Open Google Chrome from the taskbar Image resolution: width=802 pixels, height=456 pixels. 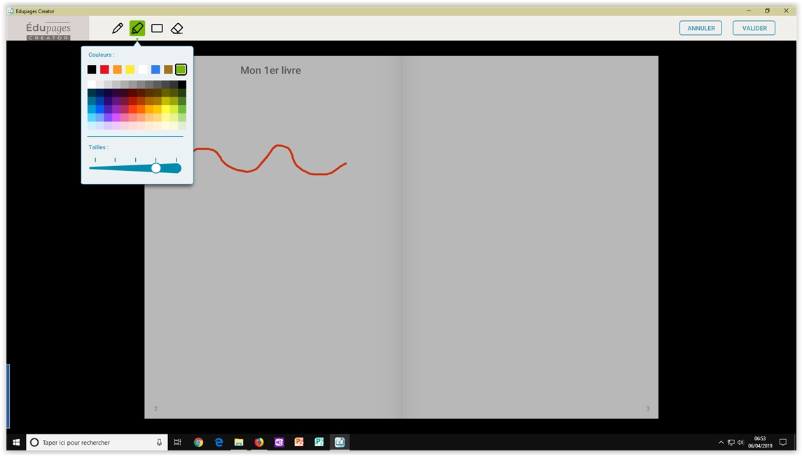coord(199,442)
